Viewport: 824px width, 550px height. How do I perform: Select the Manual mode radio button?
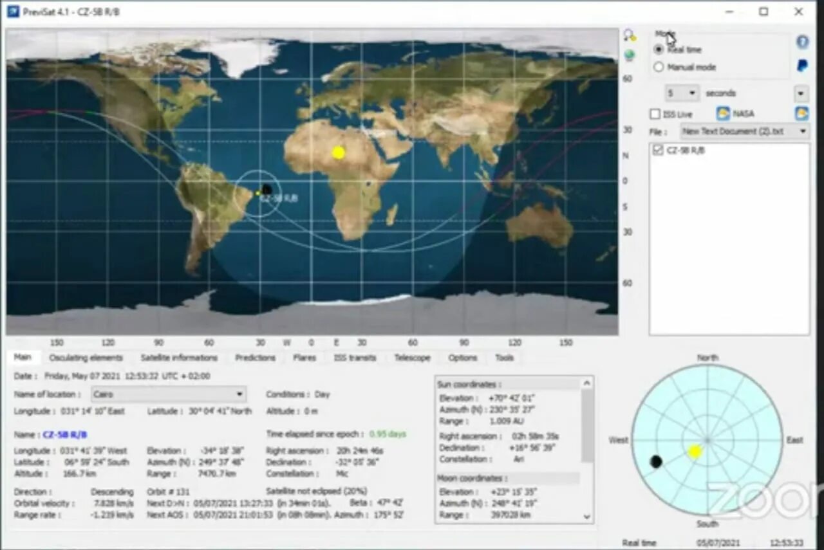click(659, 67)
